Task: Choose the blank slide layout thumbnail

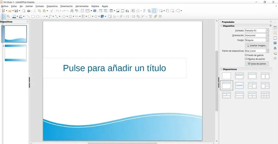Action: point(226,76)
